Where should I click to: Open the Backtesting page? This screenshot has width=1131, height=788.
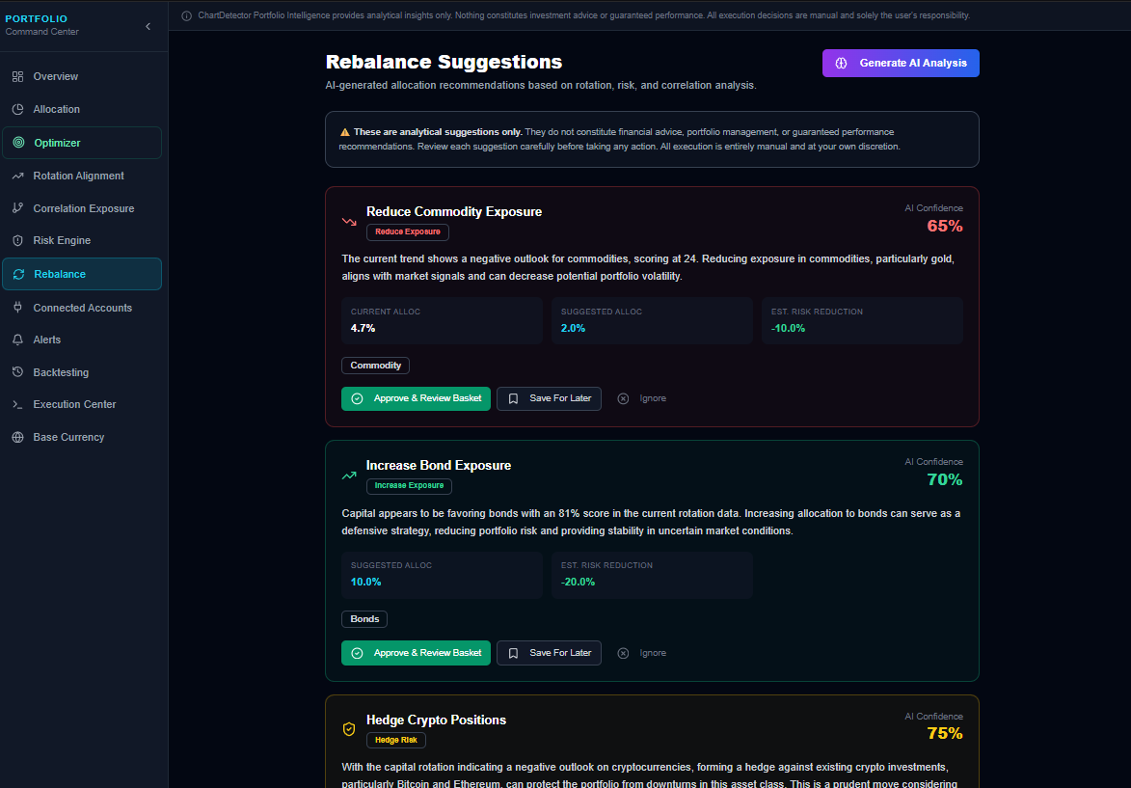coord(82,372)
